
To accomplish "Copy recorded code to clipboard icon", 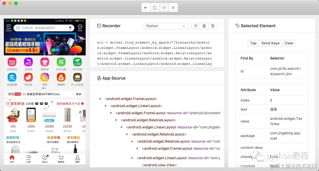I will point(204,26).
